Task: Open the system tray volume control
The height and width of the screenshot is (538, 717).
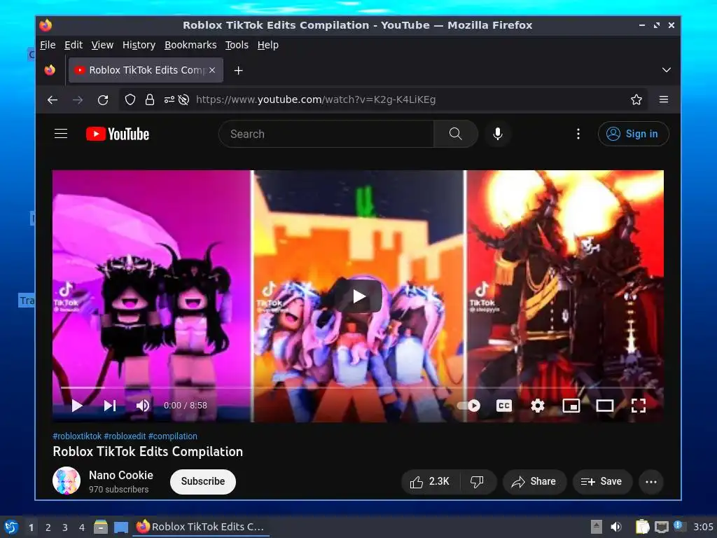Action: click(x=616, y=527)
